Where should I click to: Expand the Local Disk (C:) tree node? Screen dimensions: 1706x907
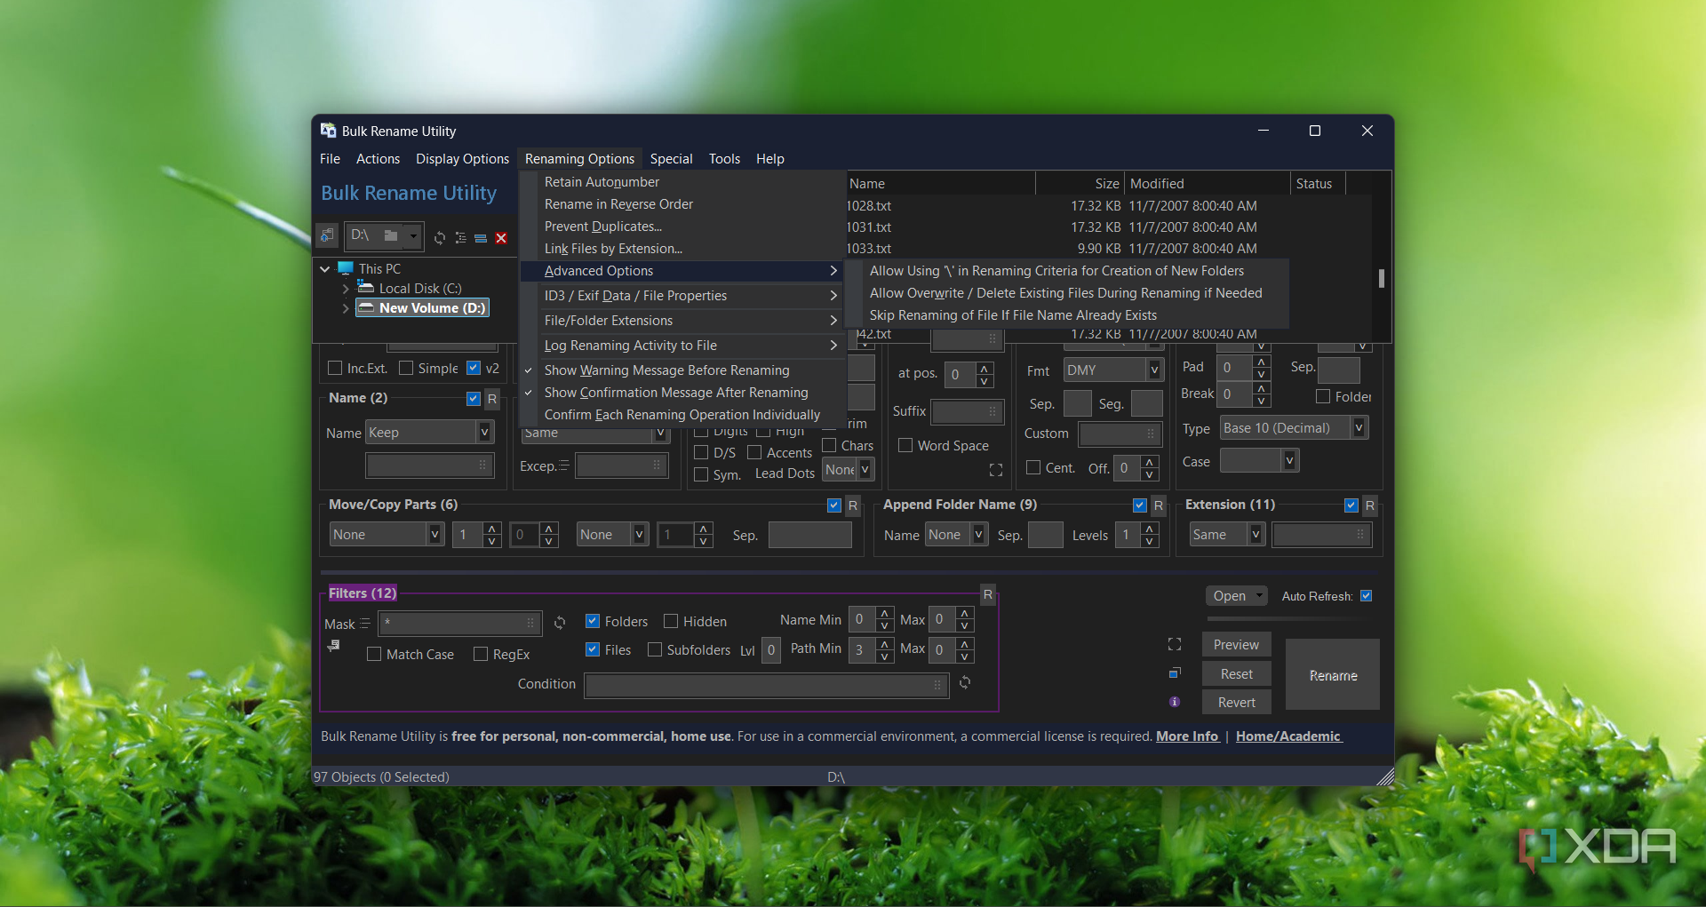click(x=346, y=289)
